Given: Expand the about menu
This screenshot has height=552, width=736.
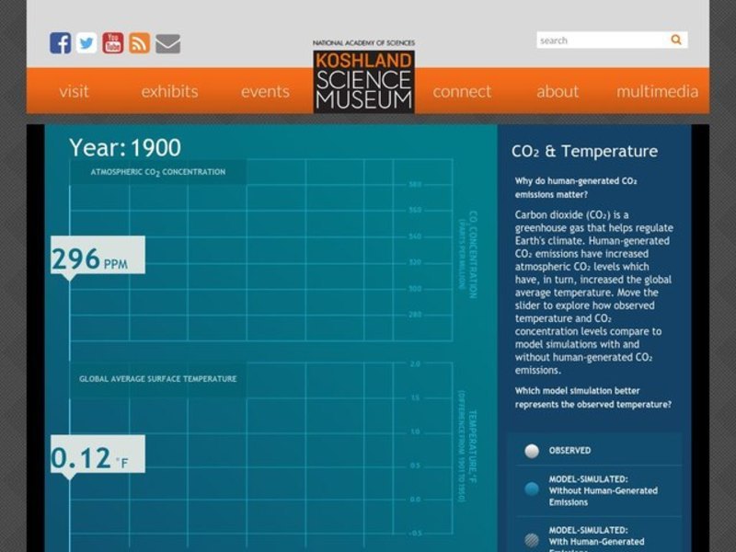Looking at the screenshot, I should tap(558, 91).
